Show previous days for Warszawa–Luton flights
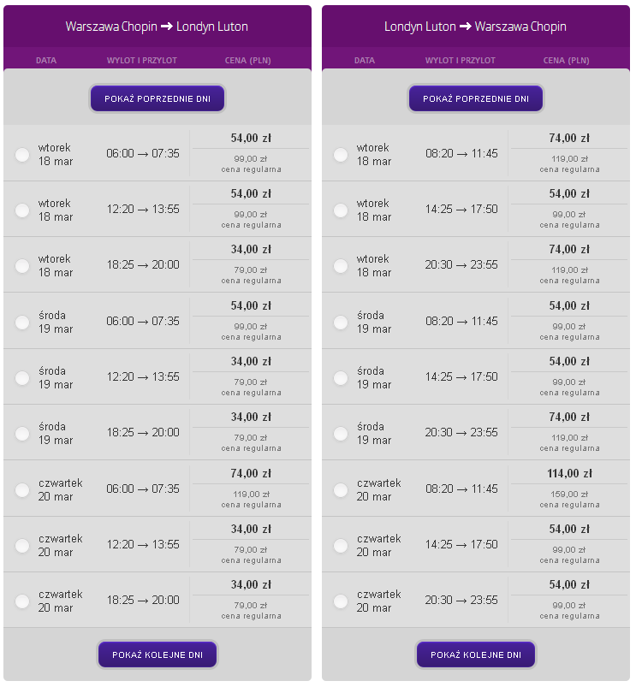 click(158, 98)
